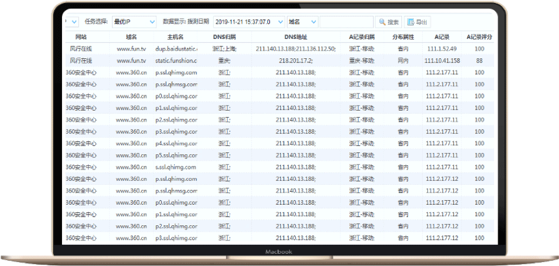Sort by the DNS地址 column header
Screen dimensions: 559x266
click(296, 36)
